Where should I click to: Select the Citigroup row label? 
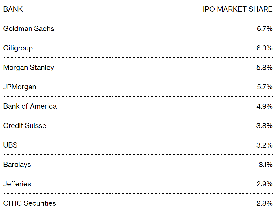click(x=18, y=48)
